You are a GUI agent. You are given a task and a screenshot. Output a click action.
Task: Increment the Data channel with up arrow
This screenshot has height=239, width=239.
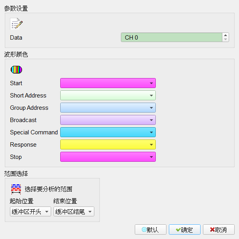[226, 35]
